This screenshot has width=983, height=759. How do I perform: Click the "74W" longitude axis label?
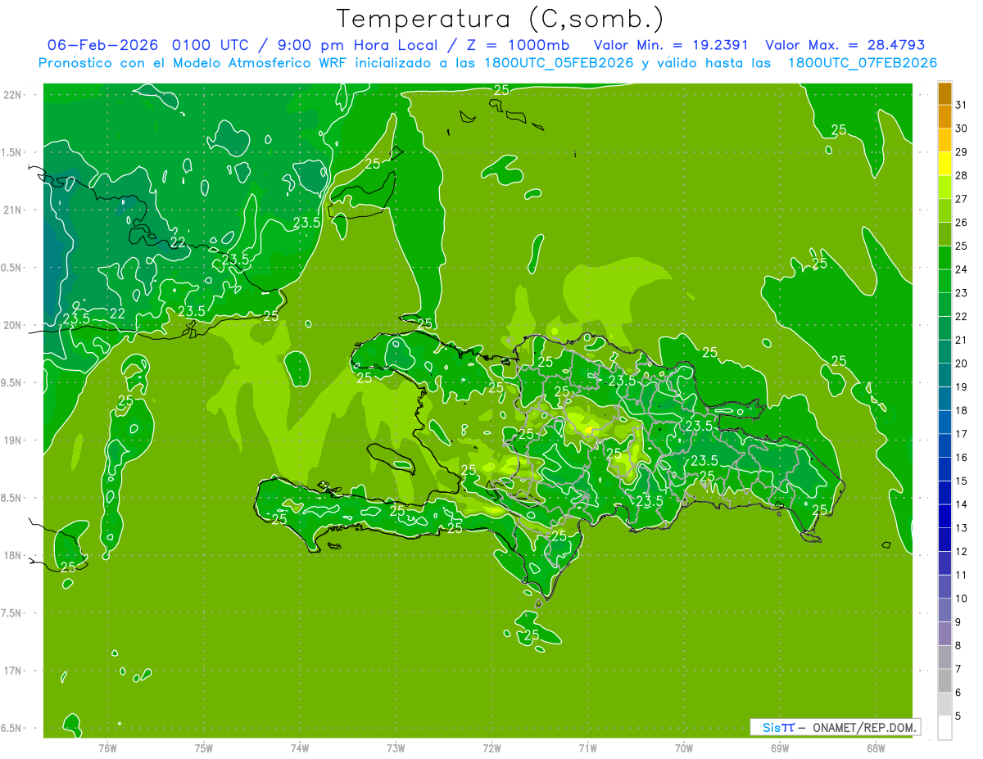click(300, 748)
